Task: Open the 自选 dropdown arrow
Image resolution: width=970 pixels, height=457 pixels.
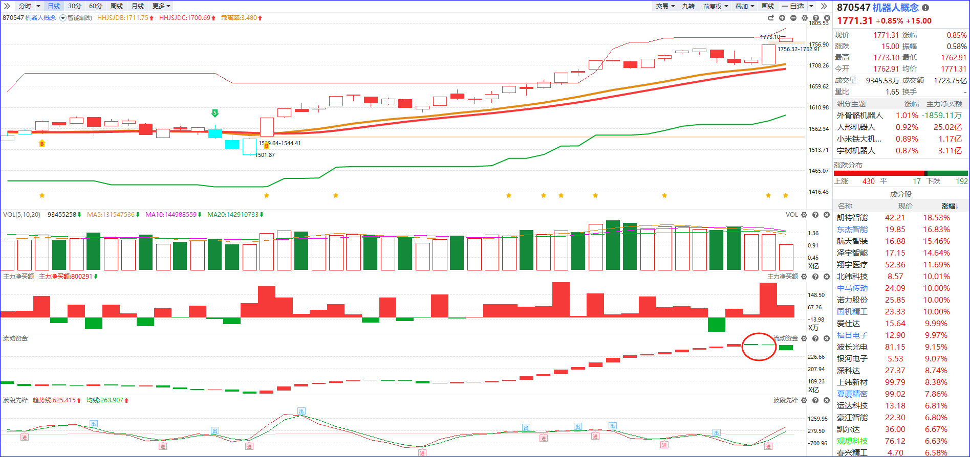Action: click(811, 6)
